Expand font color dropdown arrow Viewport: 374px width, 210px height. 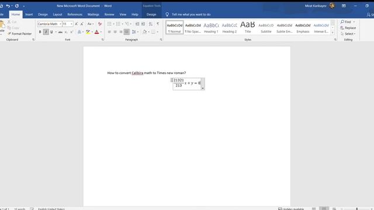point(101,32)
